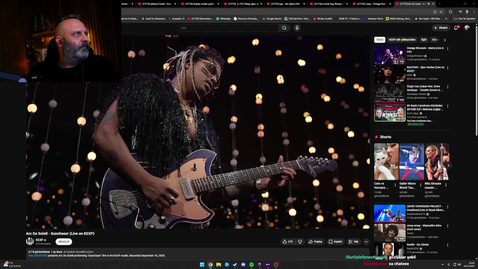478x269 pixels.
Task: Open options for Bir Beyin Cerrahının video
Action: [x=447, y=106]
